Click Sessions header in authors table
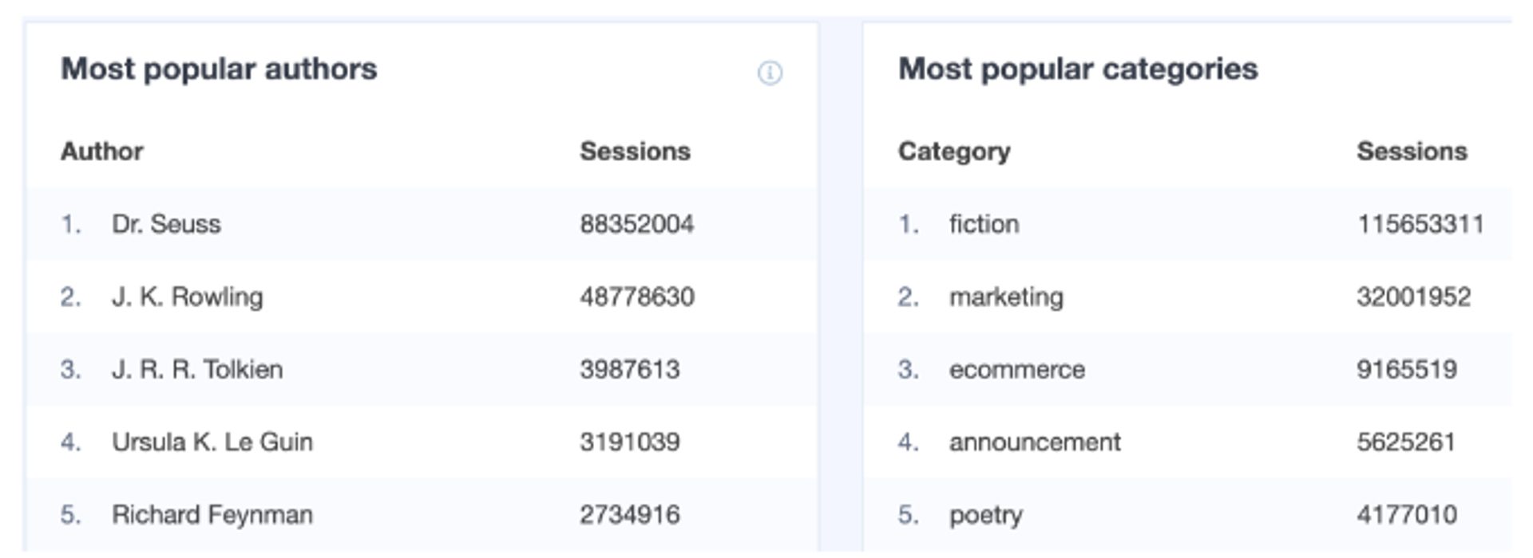The image size is (1533, 558). [635, 151]
